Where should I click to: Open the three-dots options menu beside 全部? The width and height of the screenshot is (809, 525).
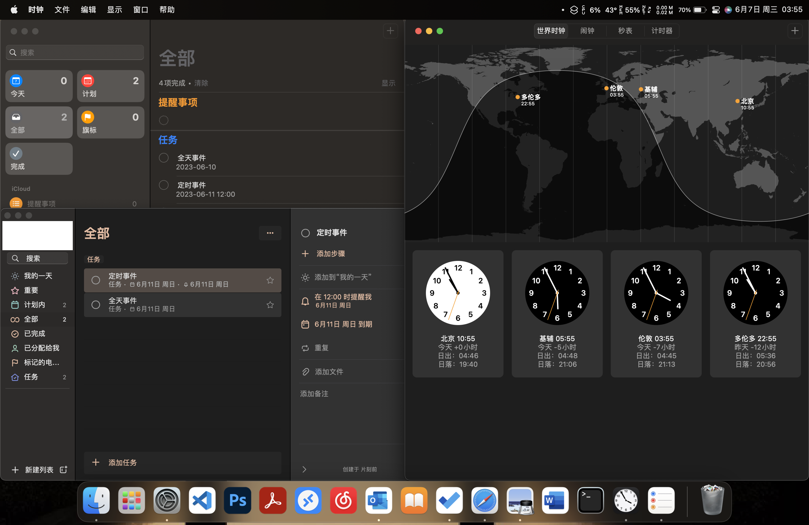tap(270, 233)
